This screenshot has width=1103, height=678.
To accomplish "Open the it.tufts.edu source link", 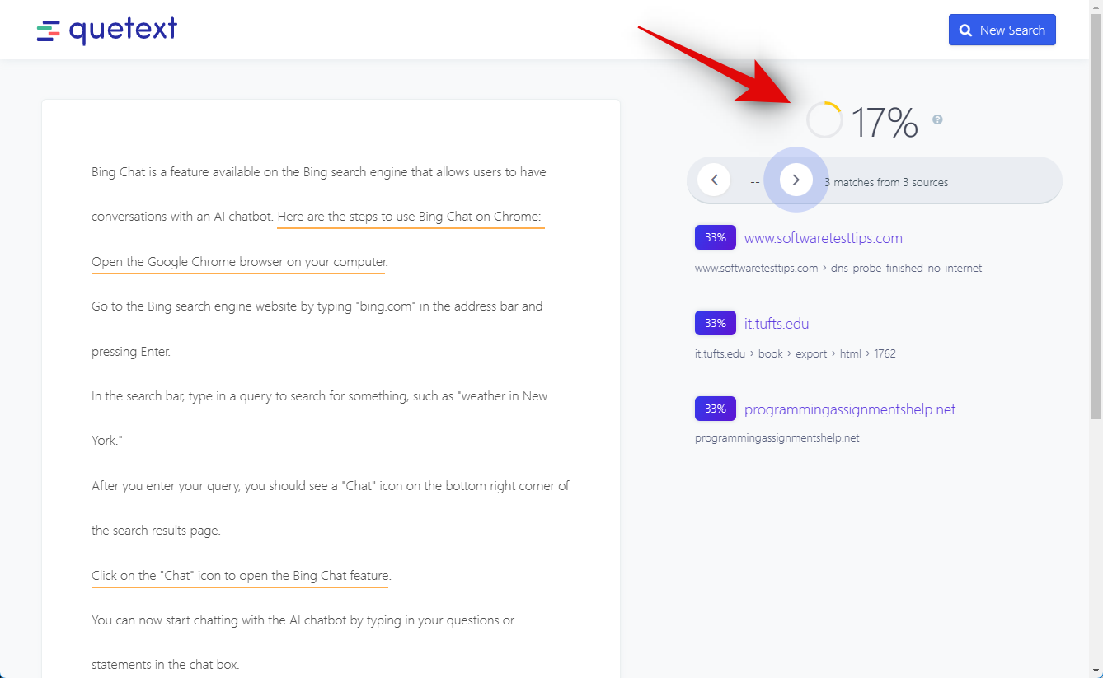I will click(x=777, y=324).
